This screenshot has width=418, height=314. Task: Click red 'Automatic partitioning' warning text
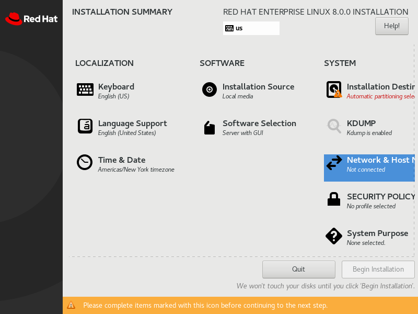(381, 96)
